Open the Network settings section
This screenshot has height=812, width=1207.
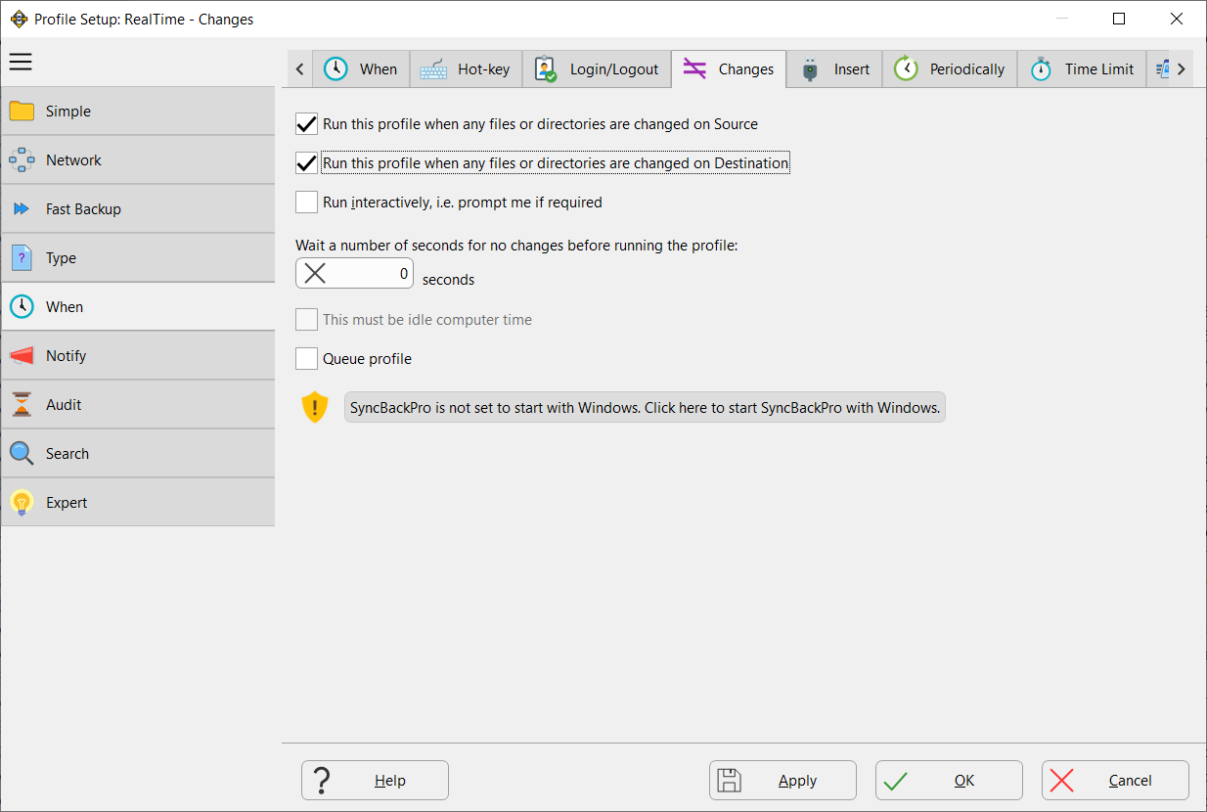pos(138,160)
